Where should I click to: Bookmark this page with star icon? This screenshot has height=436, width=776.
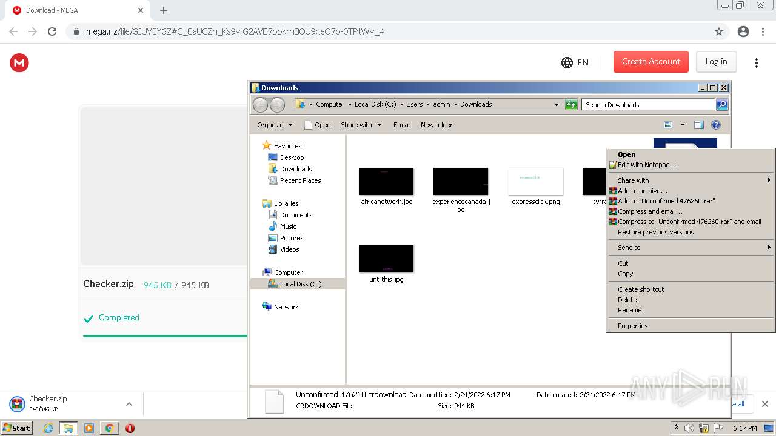(x=719, y=31)
